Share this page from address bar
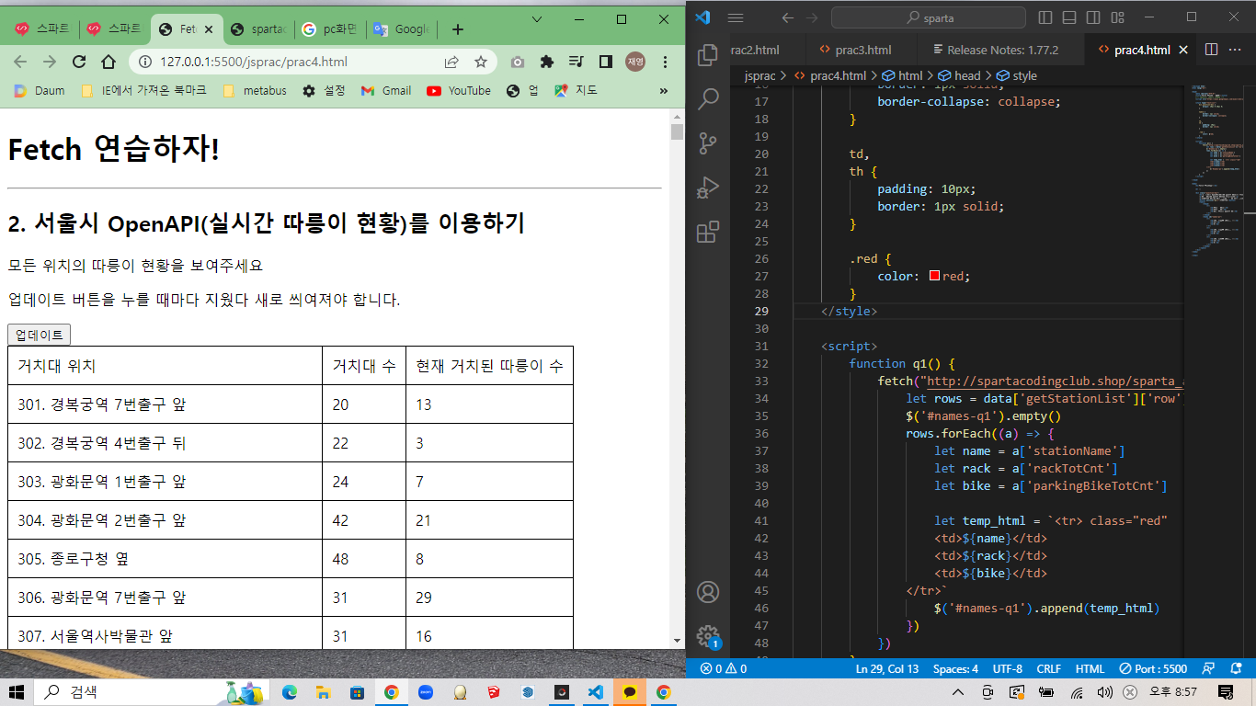 pos(451,62)
